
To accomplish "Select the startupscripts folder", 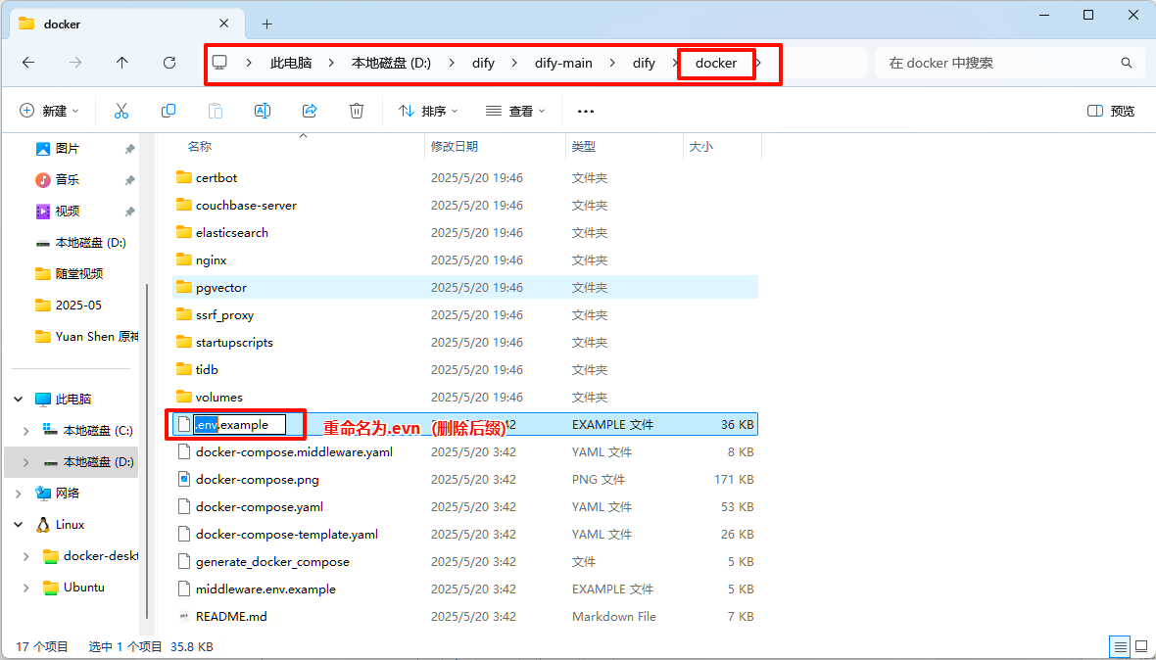I will pos(465,342).
